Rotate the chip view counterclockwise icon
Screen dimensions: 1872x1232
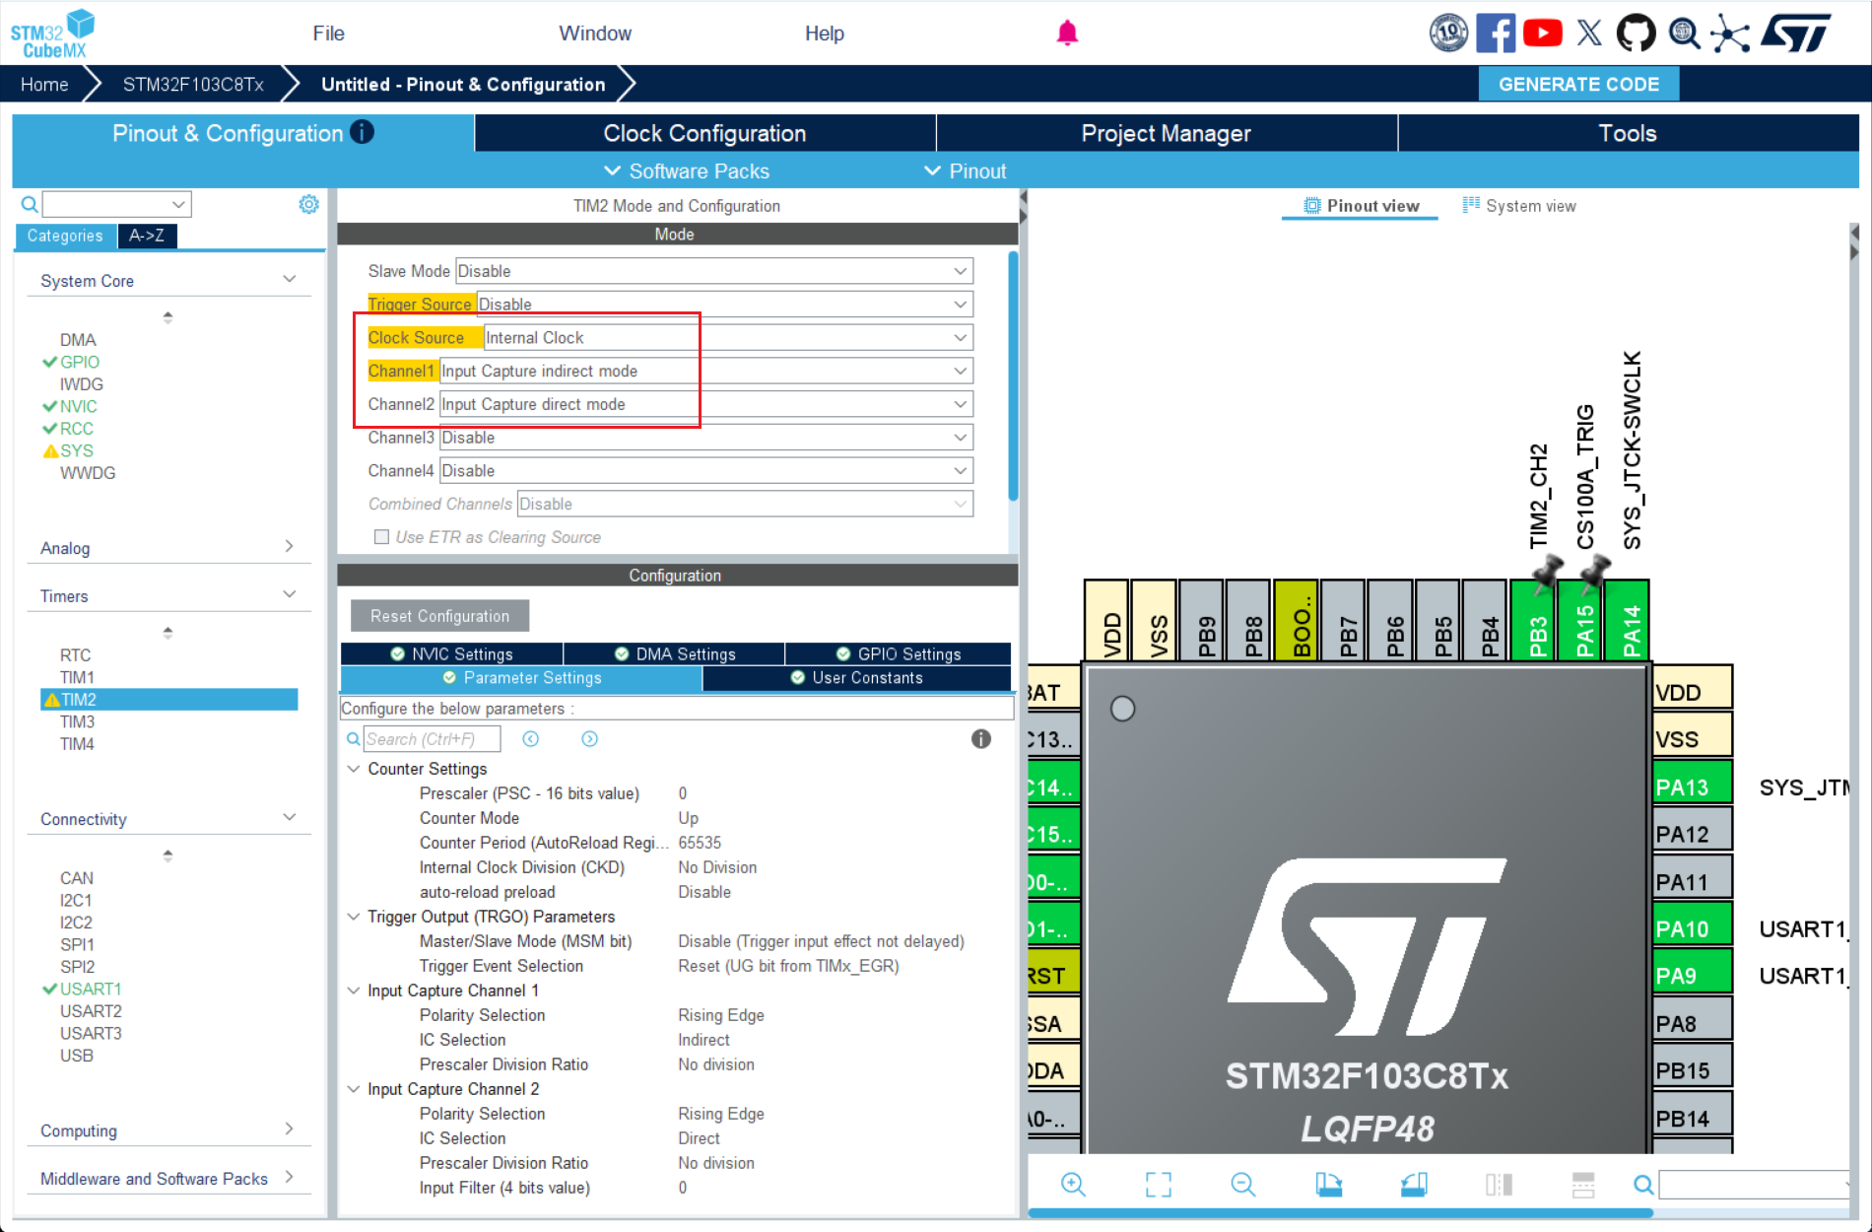(1414, 1184)
